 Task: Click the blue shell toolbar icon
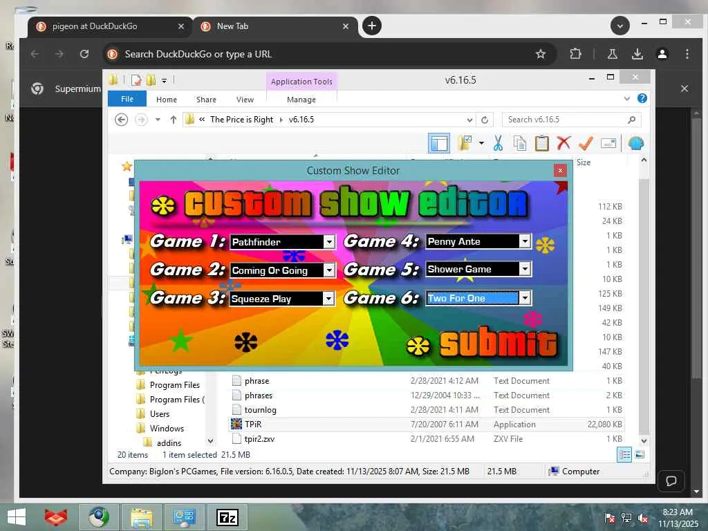click(636, 144)
